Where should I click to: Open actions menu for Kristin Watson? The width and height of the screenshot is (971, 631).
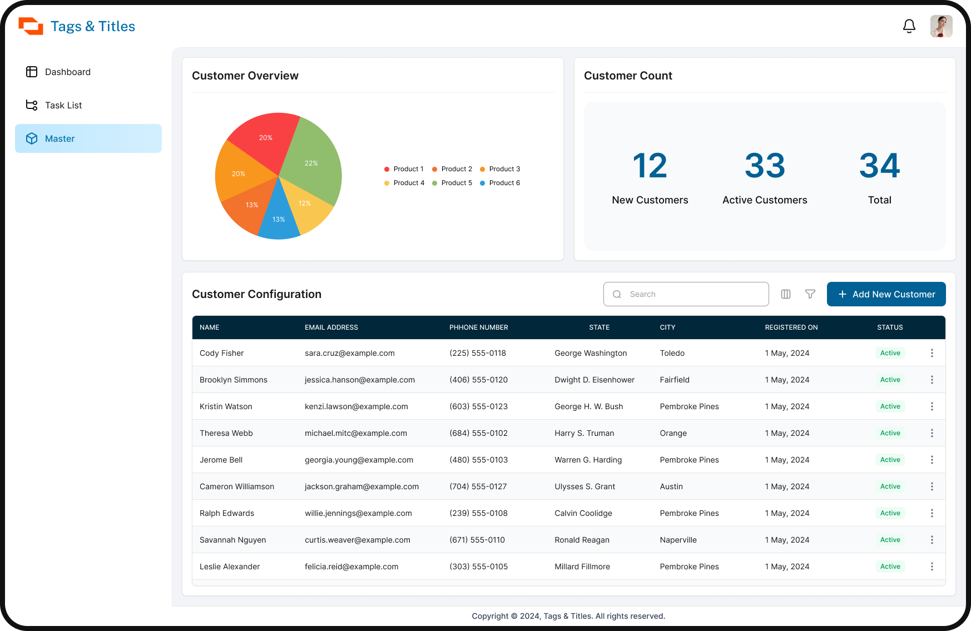point(932,406)
